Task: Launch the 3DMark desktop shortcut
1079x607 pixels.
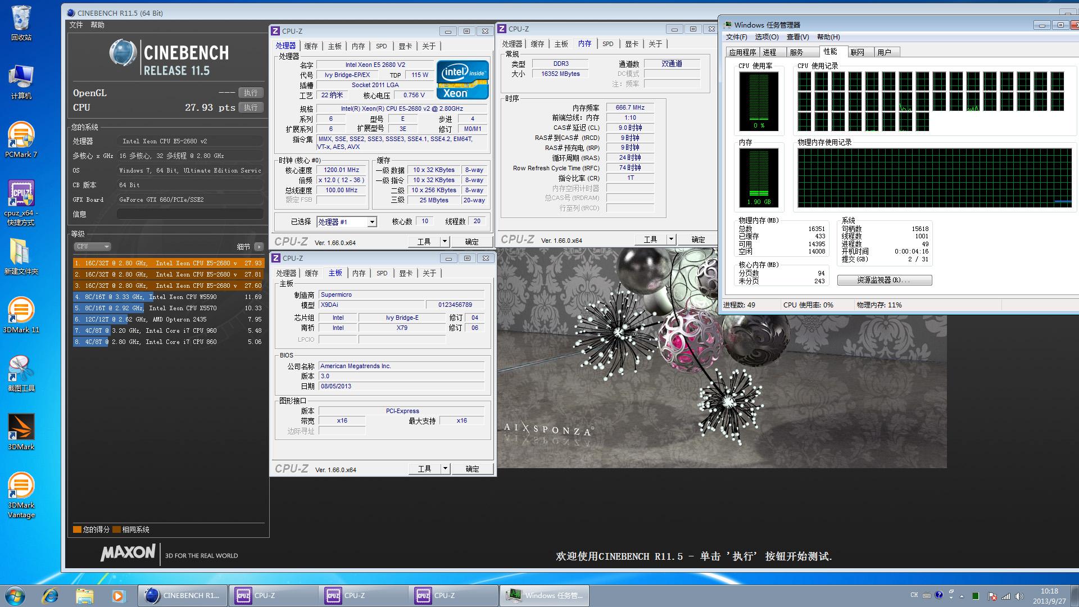Action: click(21, 432)
